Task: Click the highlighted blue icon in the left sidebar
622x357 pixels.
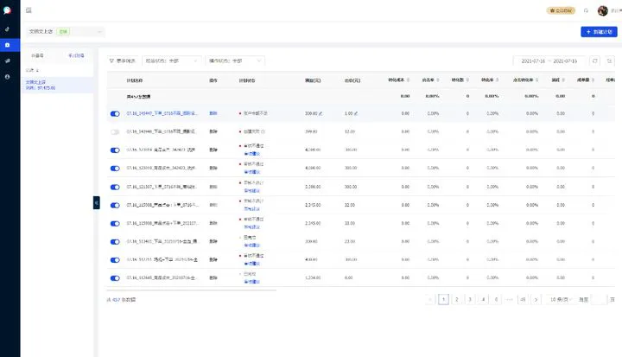Action: click(7, 44)
